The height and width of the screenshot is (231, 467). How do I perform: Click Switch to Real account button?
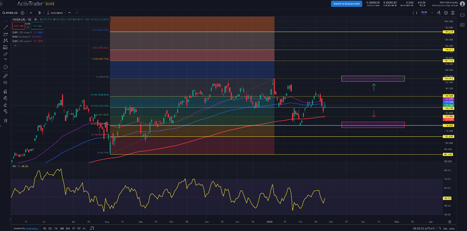346,4
